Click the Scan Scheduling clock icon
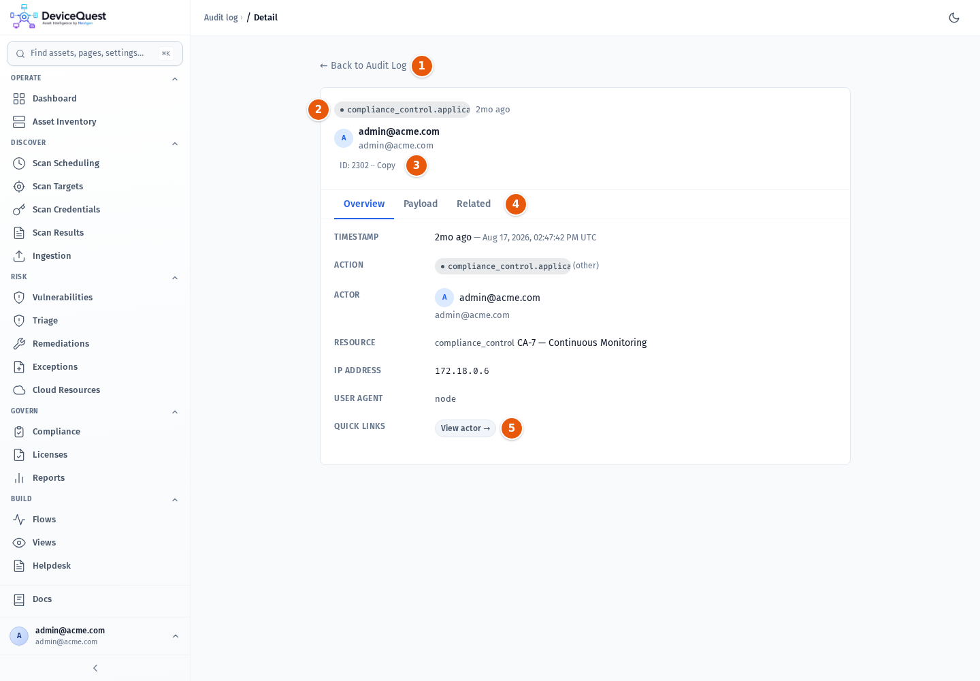Screen dimensions: 980x681 coord(19,163)
